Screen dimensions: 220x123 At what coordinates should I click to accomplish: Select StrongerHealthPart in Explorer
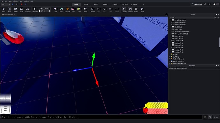tap(181, 34)
